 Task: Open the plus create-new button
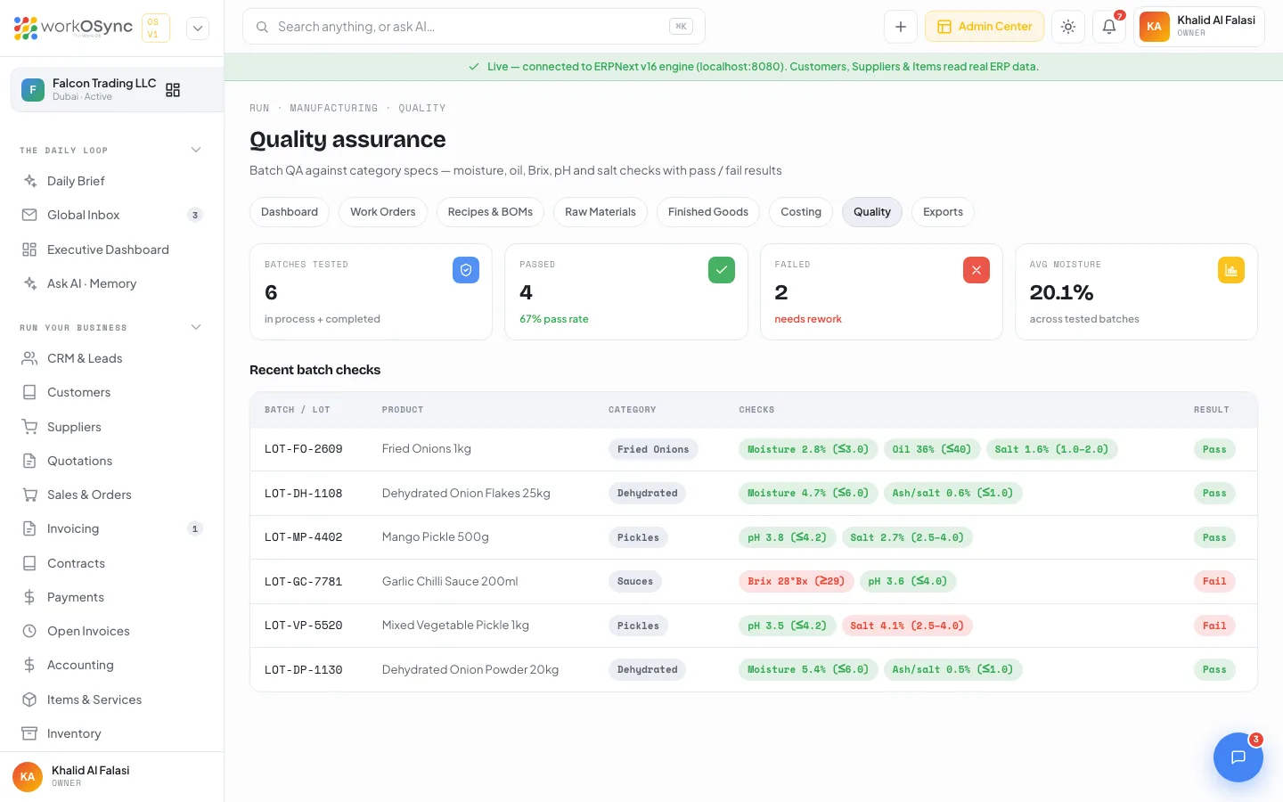click(901, 27)
